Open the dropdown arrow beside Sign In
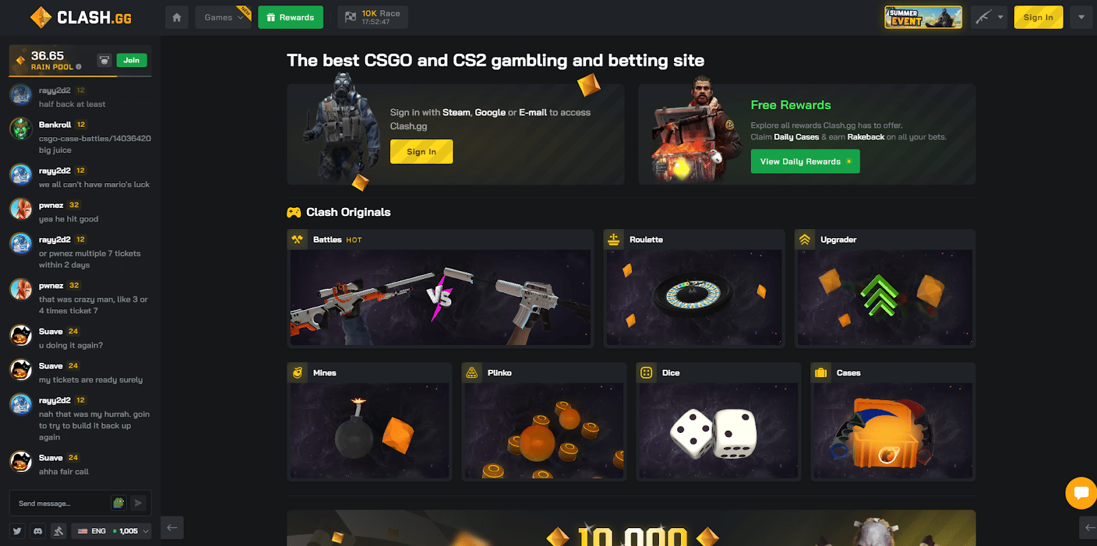Image resolution: width=1097 pixels, height=546 pixels. tap(1081, 17)
